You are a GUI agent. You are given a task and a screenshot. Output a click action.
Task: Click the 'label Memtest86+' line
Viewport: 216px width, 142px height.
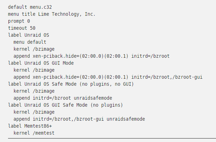tap(30, 126)
